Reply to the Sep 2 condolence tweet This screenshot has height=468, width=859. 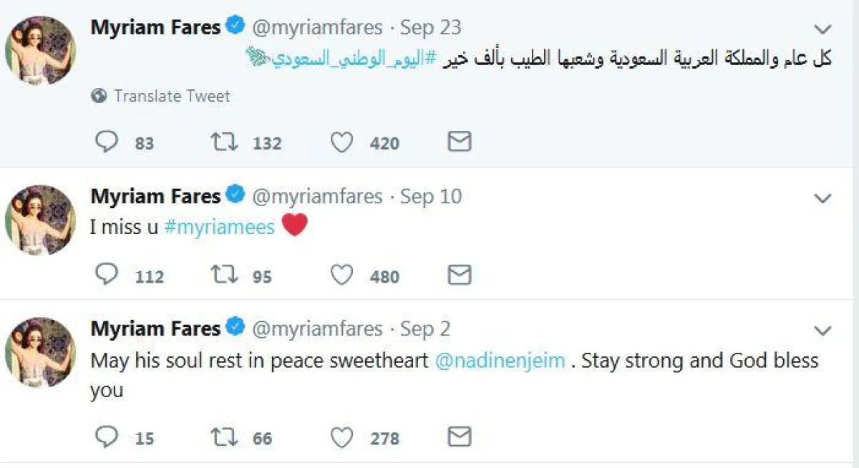coord(107,437)
